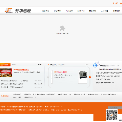Click the machine product image thumbnail
The width and height of the screenshot is (122, 122).
[83, 77]
